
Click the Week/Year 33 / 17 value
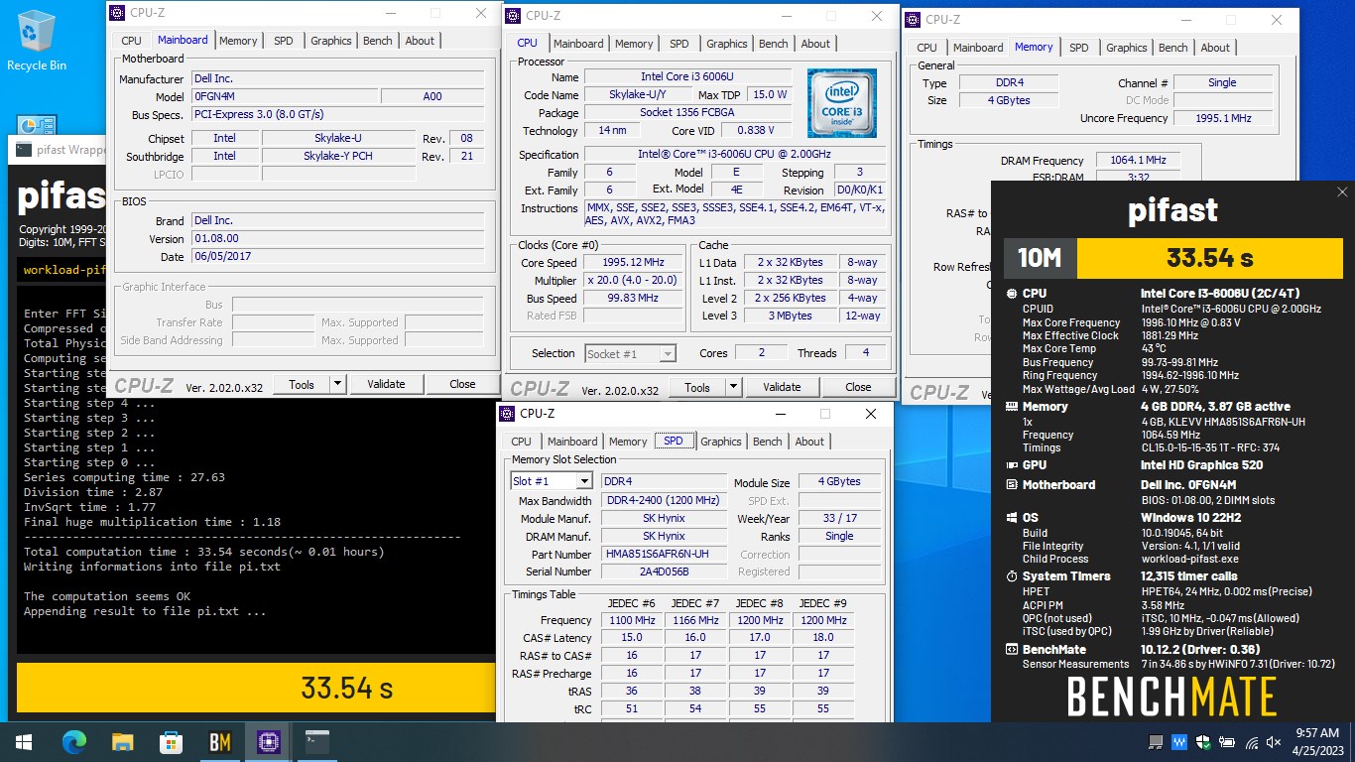(839, 518)
